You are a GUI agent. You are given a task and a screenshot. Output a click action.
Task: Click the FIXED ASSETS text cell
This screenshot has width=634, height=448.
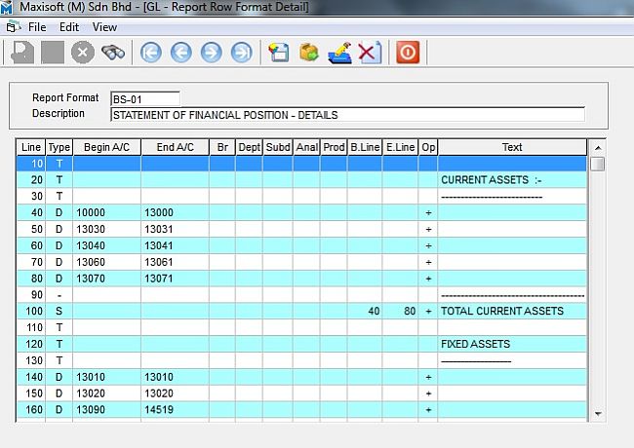[x=511, y=344]
